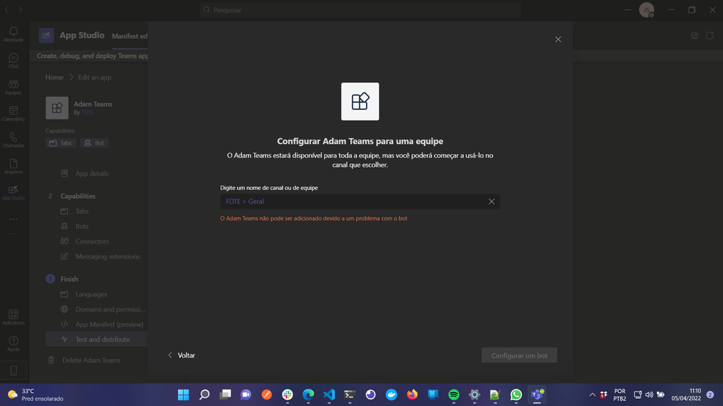Go back with Voltar
This screenshot has width=723, height=406.
(181, 355)
